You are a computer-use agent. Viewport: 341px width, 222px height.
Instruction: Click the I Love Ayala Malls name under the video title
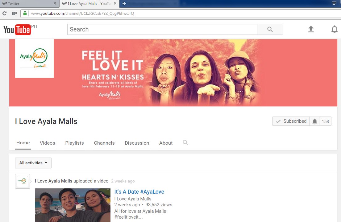tap(133, 199)
